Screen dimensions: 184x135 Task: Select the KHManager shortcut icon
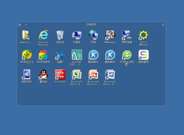pos(110,35)
